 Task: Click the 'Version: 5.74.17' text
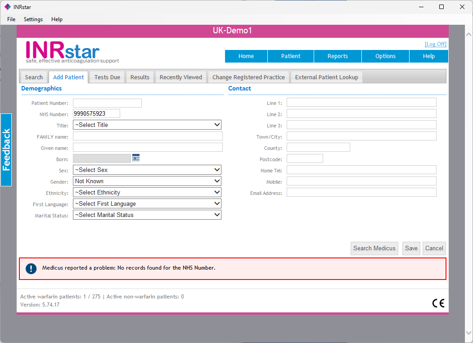pos(40,305)
